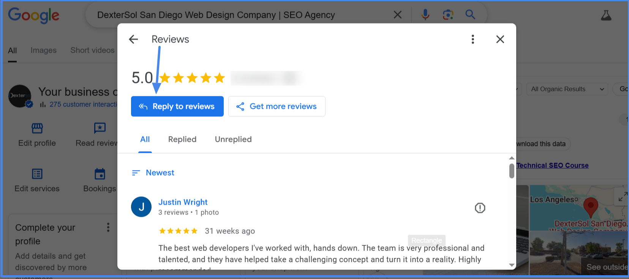Open the Reviews dialog three-dot menu

pyautogui.click(x=473, y=39)
